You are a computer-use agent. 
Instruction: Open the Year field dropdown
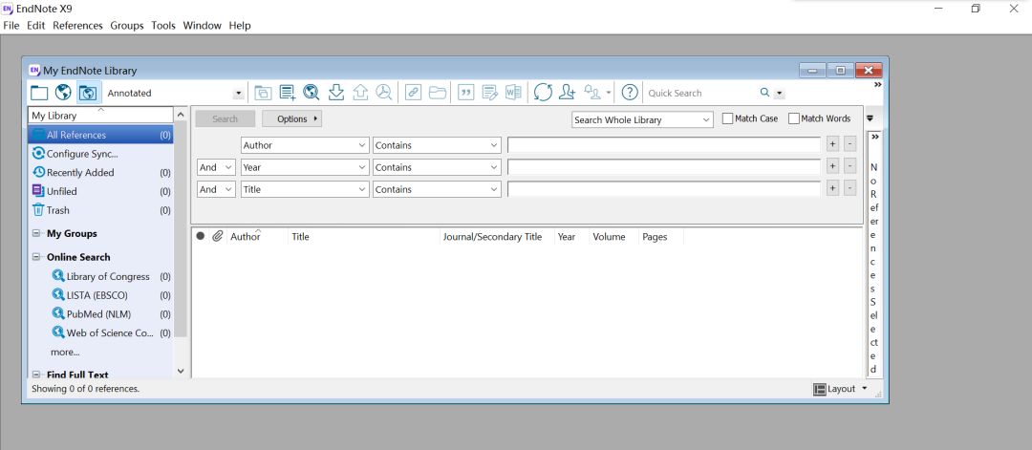click(x=305, y=167)
